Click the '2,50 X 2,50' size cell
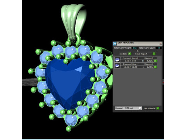The image size is (186, 140). 130,61
